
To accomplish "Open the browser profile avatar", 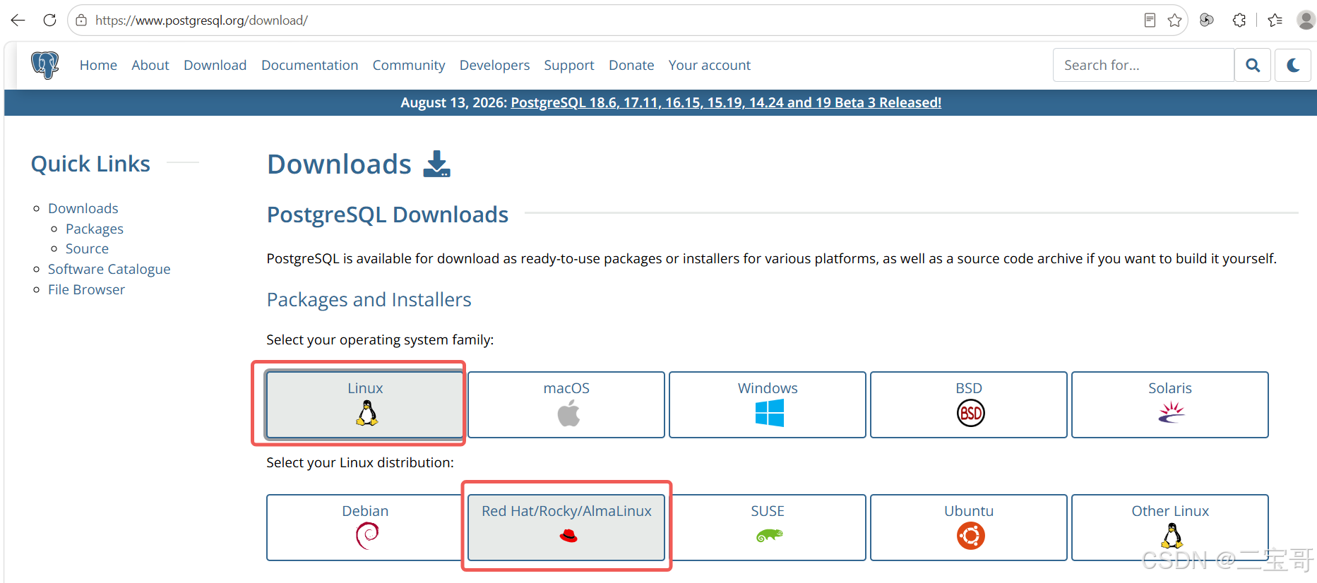I will tap(1306, 20).
